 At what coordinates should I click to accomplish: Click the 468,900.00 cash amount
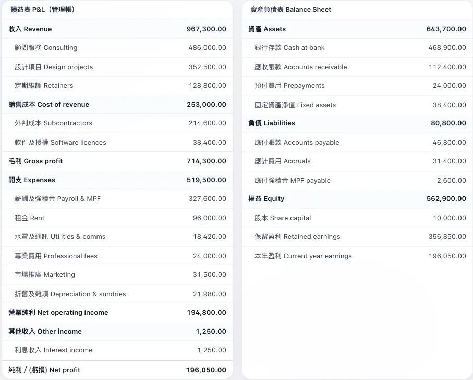coord(447,48)
